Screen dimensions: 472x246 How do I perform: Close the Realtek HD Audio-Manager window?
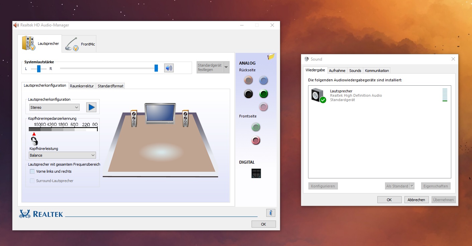pyautogui.click(x=272, y=25)
